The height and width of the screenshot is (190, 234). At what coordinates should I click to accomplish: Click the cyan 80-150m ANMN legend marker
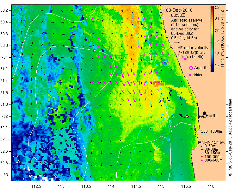202,153
